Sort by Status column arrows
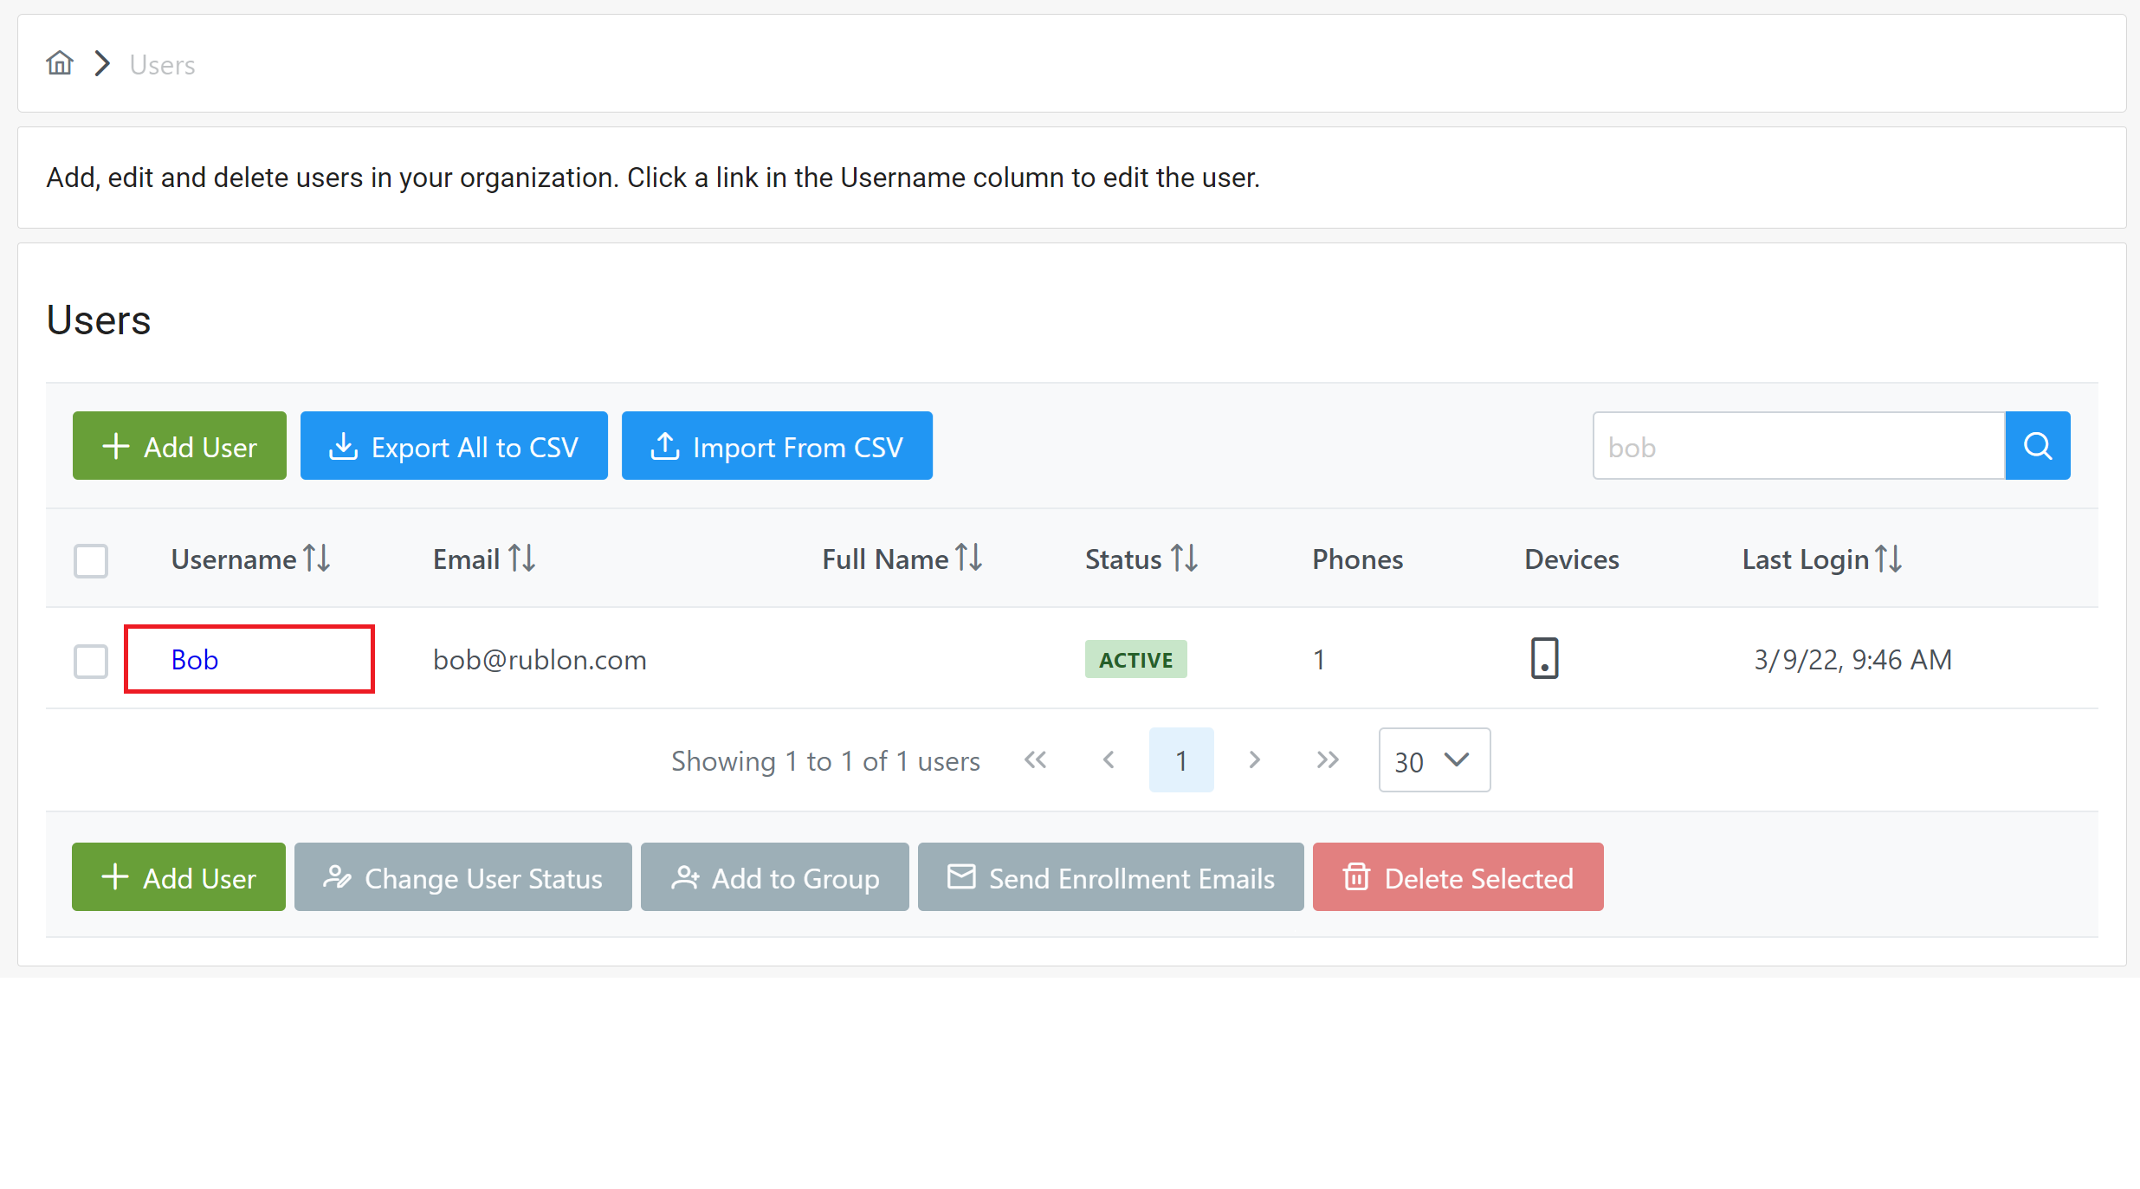The height and width of the screenshot is (1189, 2140). 1185,559
